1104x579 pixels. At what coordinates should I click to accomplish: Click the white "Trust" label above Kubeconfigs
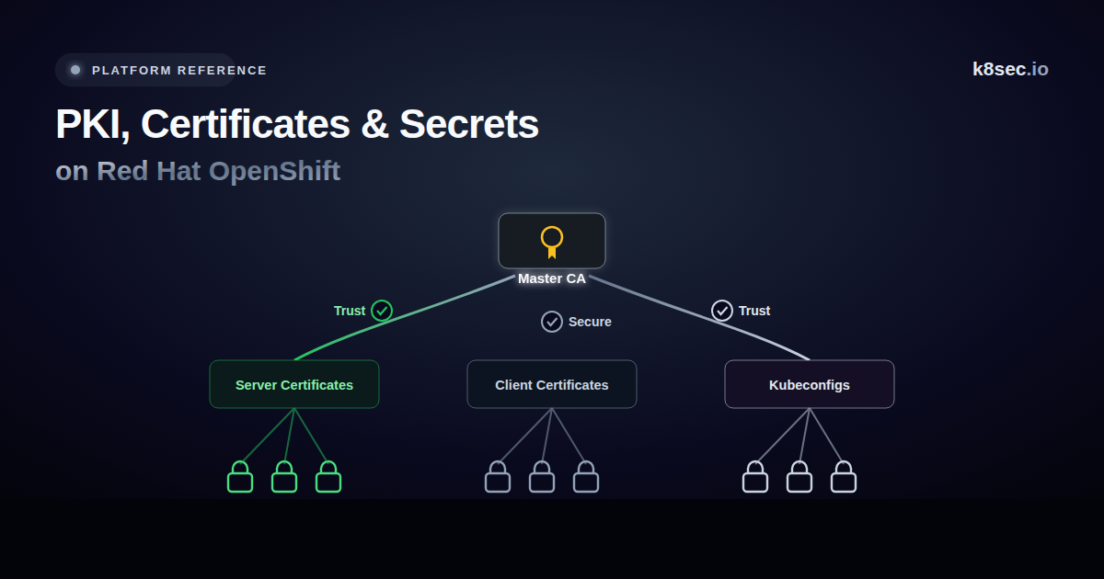(x=754, y=311)
